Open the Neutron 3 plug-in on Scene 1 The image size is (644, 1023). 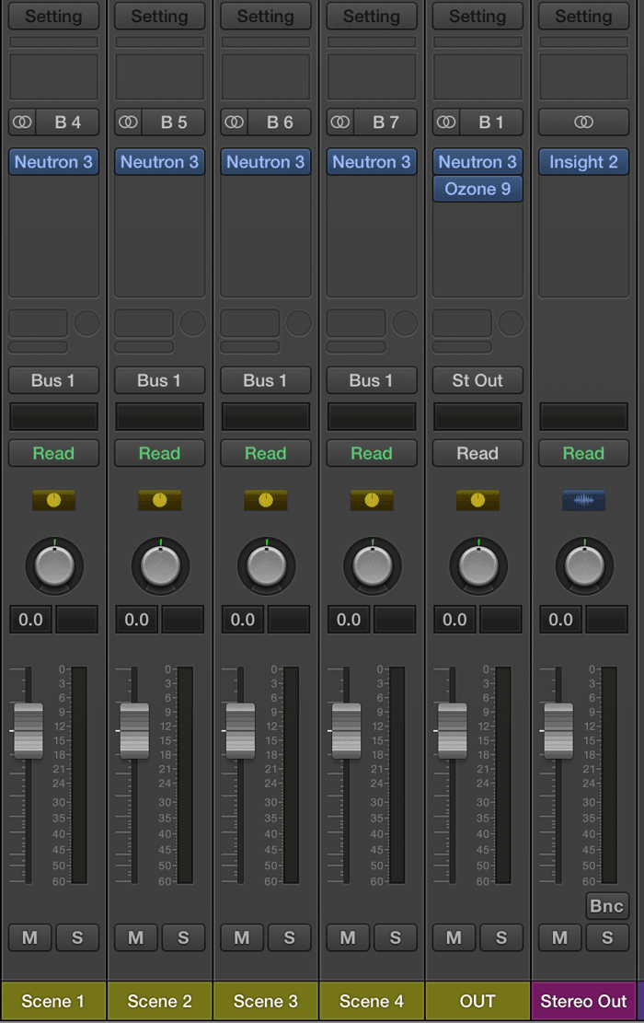(x=53, y=162)
